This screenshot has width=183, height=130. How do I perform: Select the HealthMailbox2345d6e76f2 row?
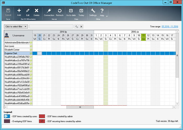pos(18,57)
